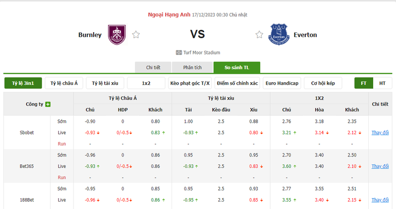Image resolution: width=396 pixels, height=209 pixels.
Task: Open Thay đổi link for Bet365
Action: tap(380, 166)
